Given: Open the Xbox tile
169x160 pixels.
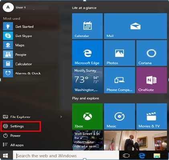Looking at the screenshot, I should coord(87,116).
